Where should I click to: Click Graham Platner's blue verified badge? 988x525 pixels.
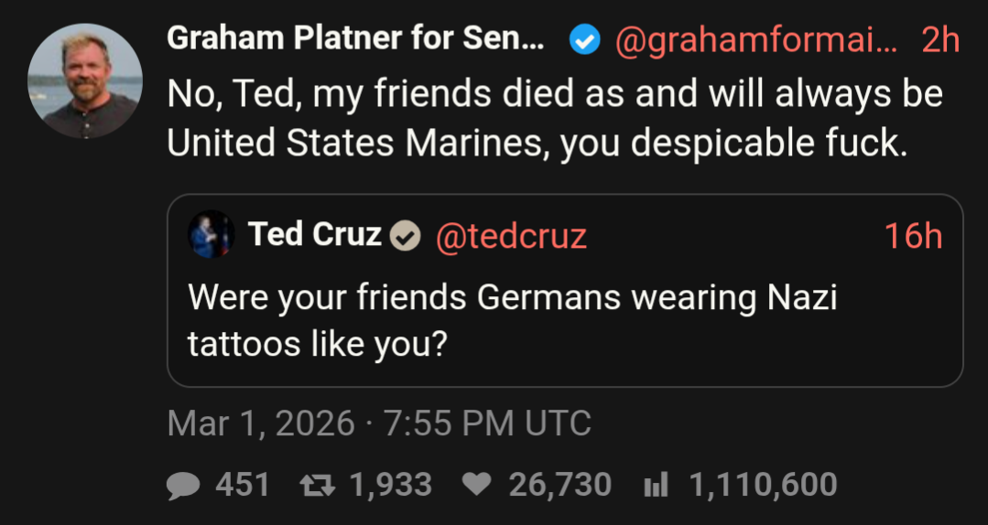584,40
